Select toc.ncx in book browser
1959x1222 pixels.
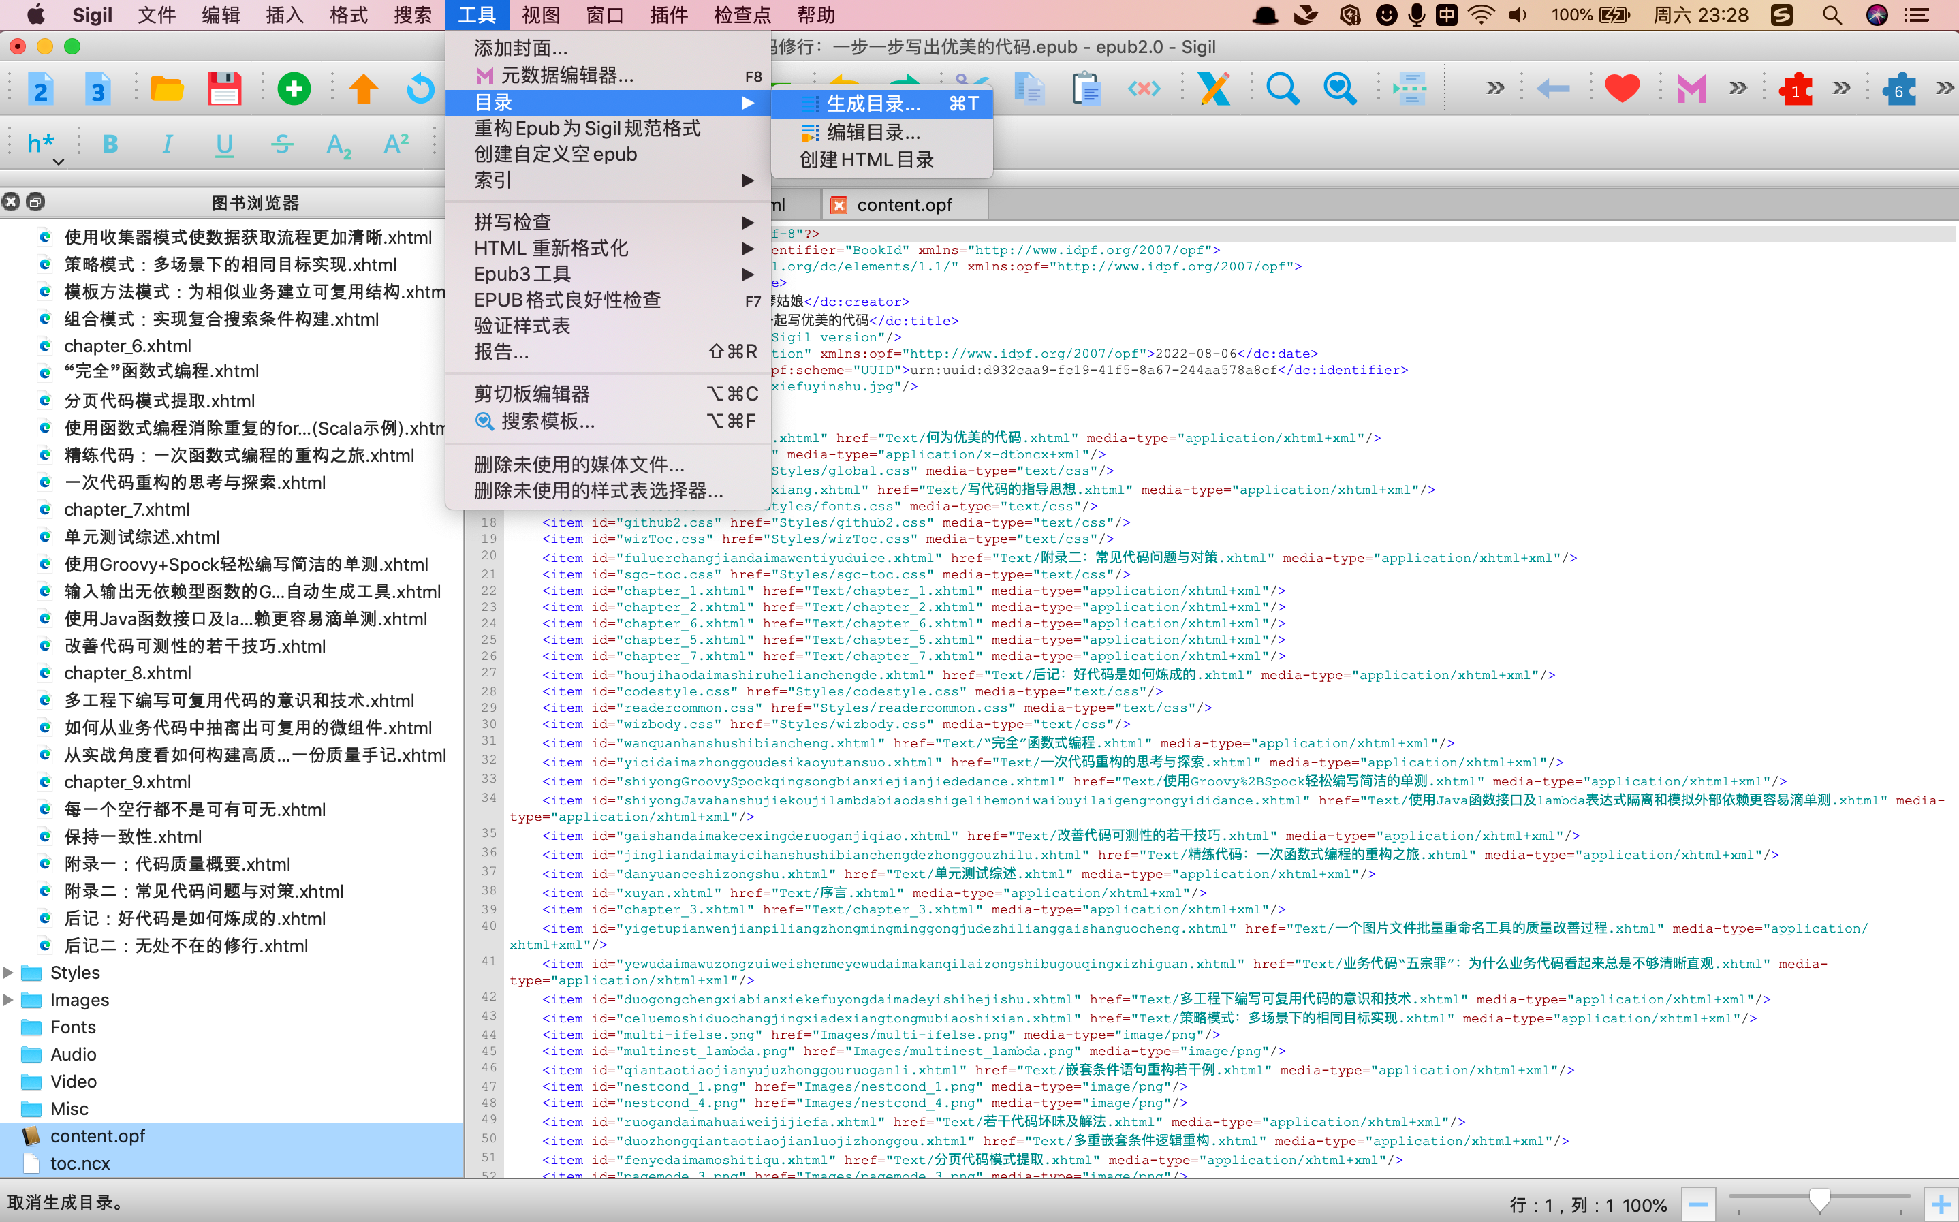pyautogui.click(x=80, y=1163)
